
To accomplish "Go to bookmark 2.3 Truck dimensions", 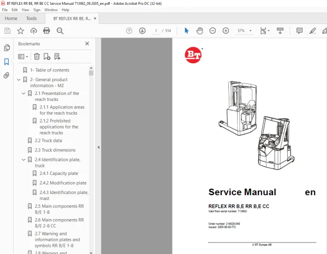I will click(x=55, y=150).
